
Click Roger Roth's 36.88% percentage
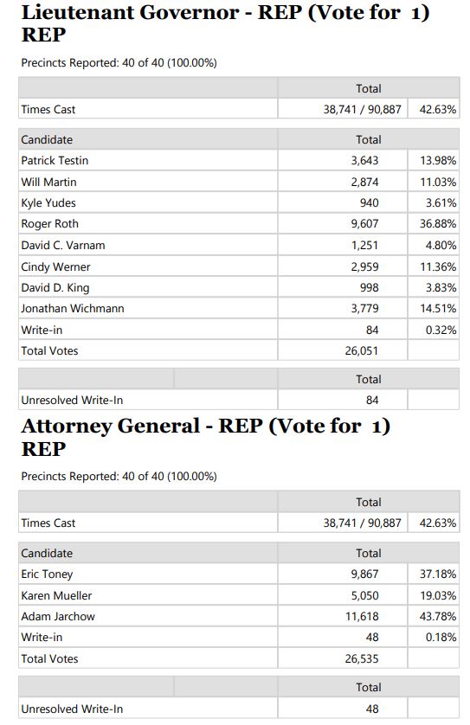[x=438, y=224]
